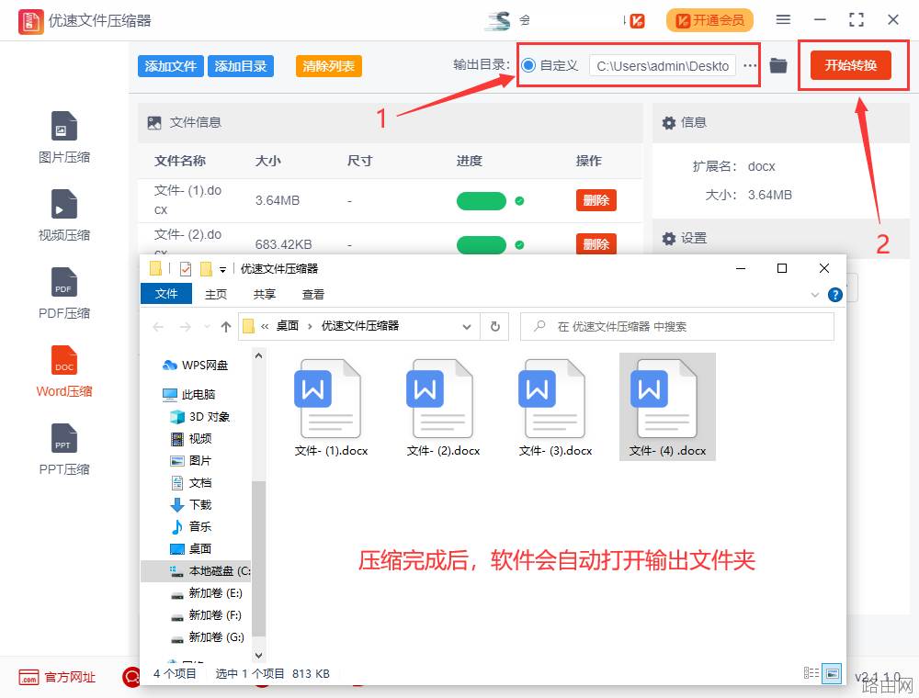Expand the address bar history dropdown
919x698 pixels.
pos(467,327)
